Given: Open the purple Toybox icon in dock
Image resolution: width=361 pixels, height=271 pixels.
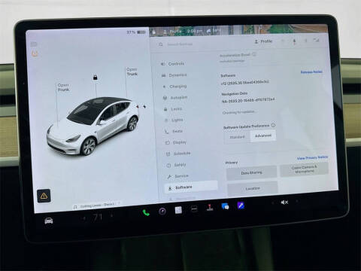Looking at the screenshot, I should 241,206.
